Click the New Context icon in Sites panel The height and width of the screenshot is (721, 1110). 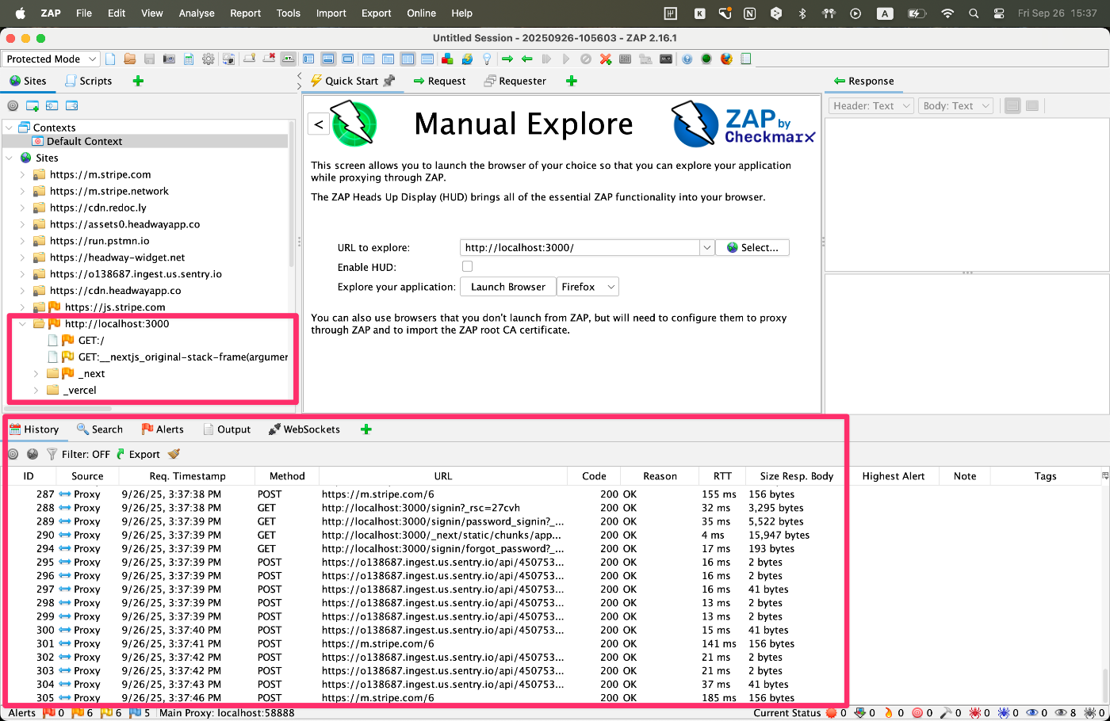point(33,105)
